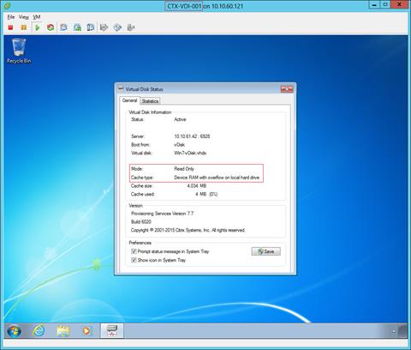Click the Boot from value vDisk
Viewport: 411px width, 350px height.
180,145
